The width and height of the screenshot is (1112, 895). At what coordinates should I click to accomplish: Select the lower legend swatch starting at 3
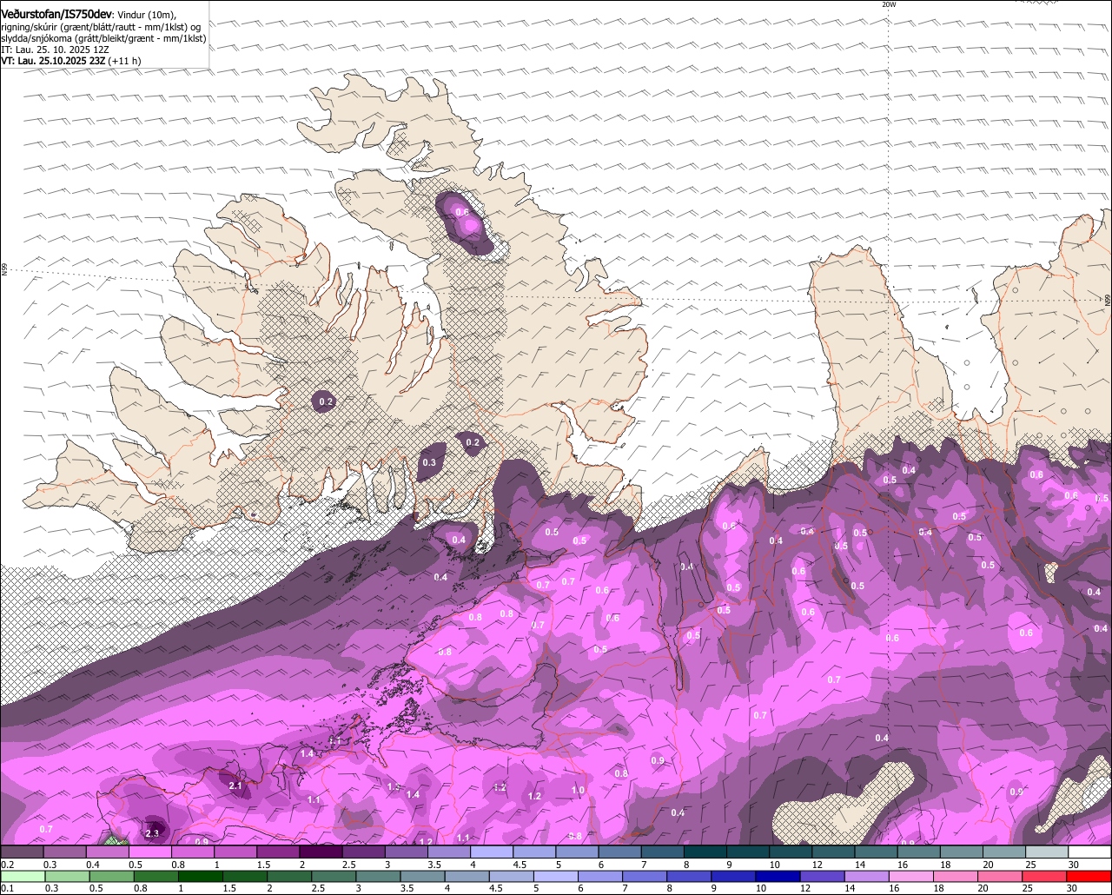click(x=378, y=876)
